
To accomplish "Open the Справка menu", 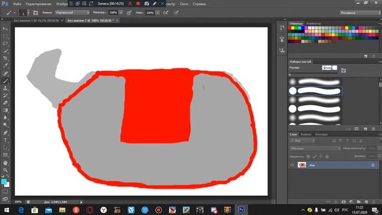I will [x=199, y=4].
